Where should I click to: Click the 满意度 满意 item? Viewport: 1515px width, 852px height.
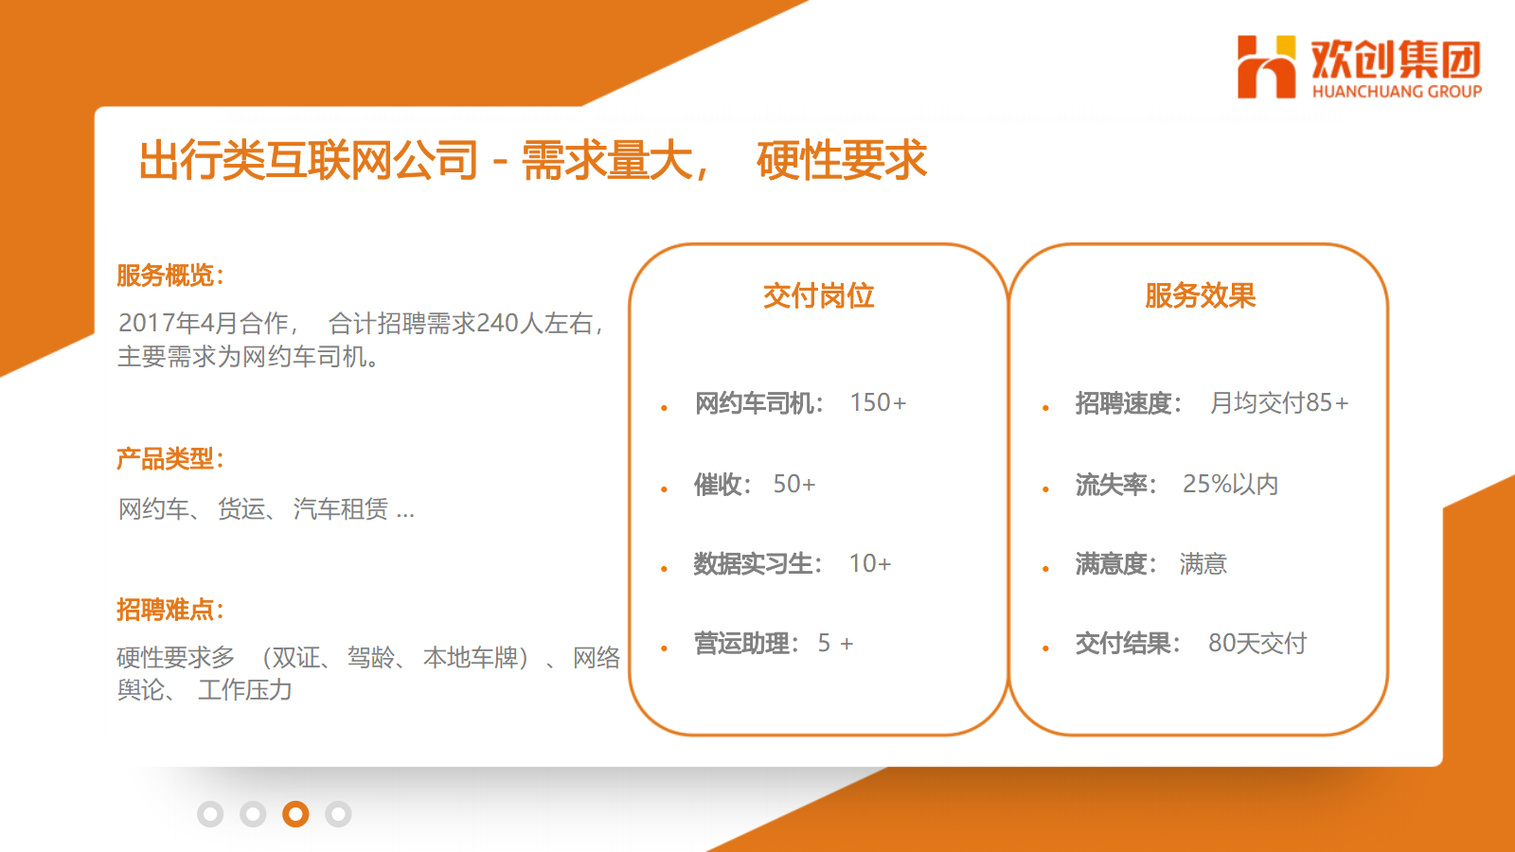1150,564
